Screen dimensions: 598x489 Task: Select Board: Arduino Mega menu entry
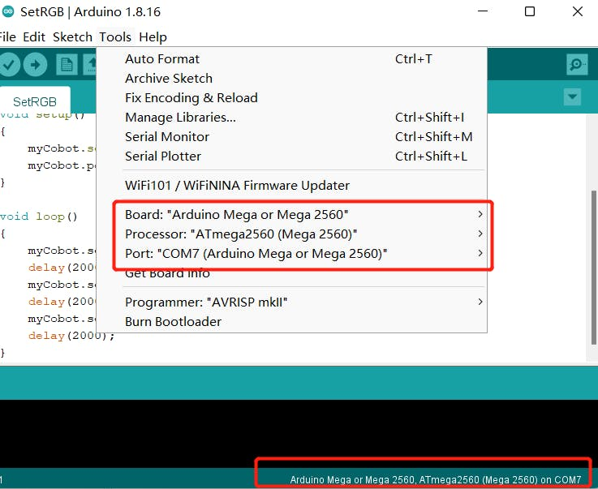(292, 214)
